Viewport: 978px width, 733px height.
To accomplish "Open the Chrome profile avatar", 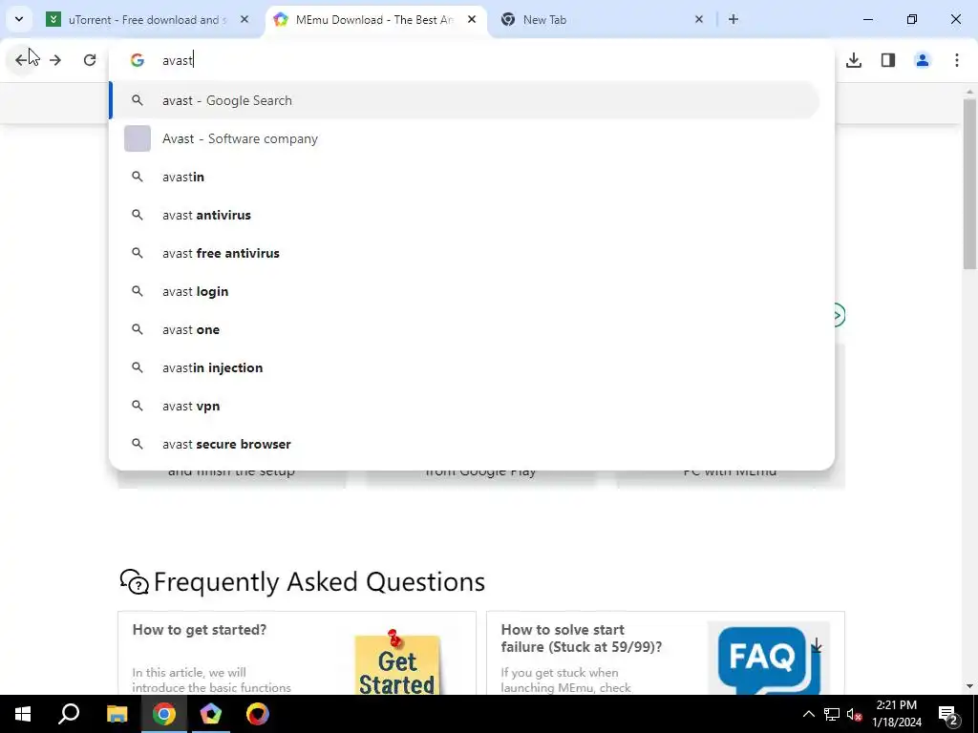I will point(923,60).
